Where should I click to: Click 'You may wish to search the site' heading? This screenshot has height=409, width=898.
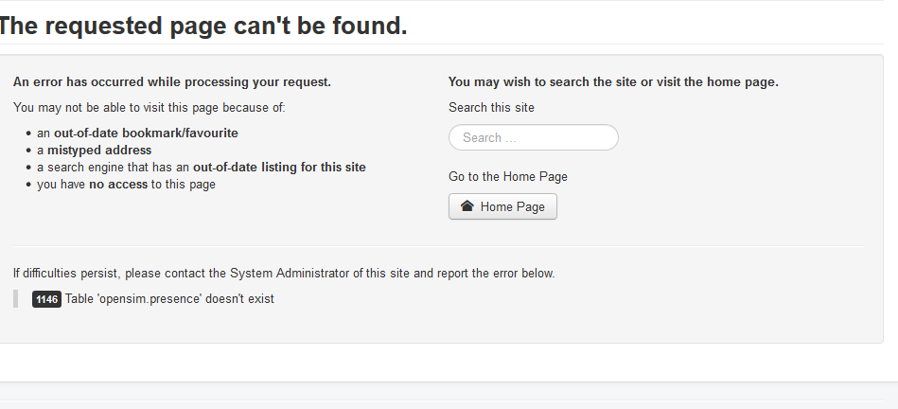click(613, 82)
